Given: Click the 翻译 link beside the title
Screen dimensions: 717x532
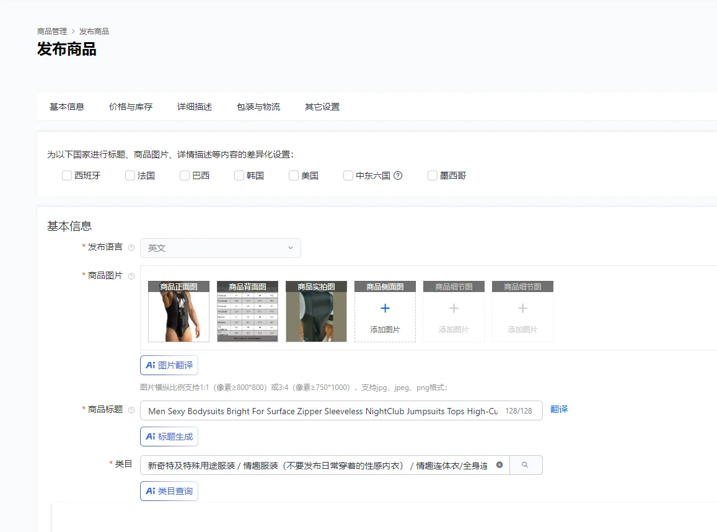Looking at the screenshot, I should click(559, 409).
